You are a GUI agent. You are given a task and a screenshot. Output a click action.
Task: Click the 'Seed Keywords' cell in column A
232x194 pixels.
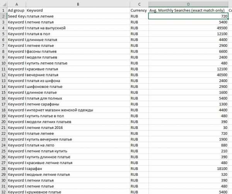[16, 16]
